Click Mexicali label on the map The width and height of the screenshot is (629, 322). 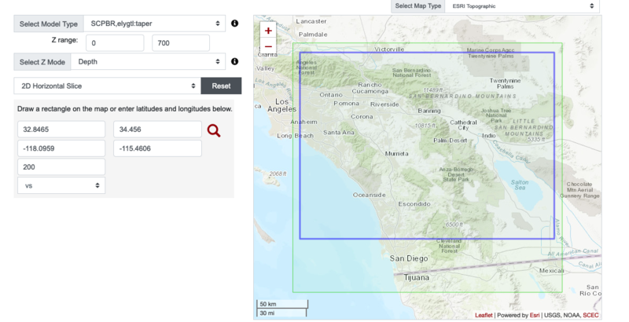pyautogui.click(x=551, y=271)
